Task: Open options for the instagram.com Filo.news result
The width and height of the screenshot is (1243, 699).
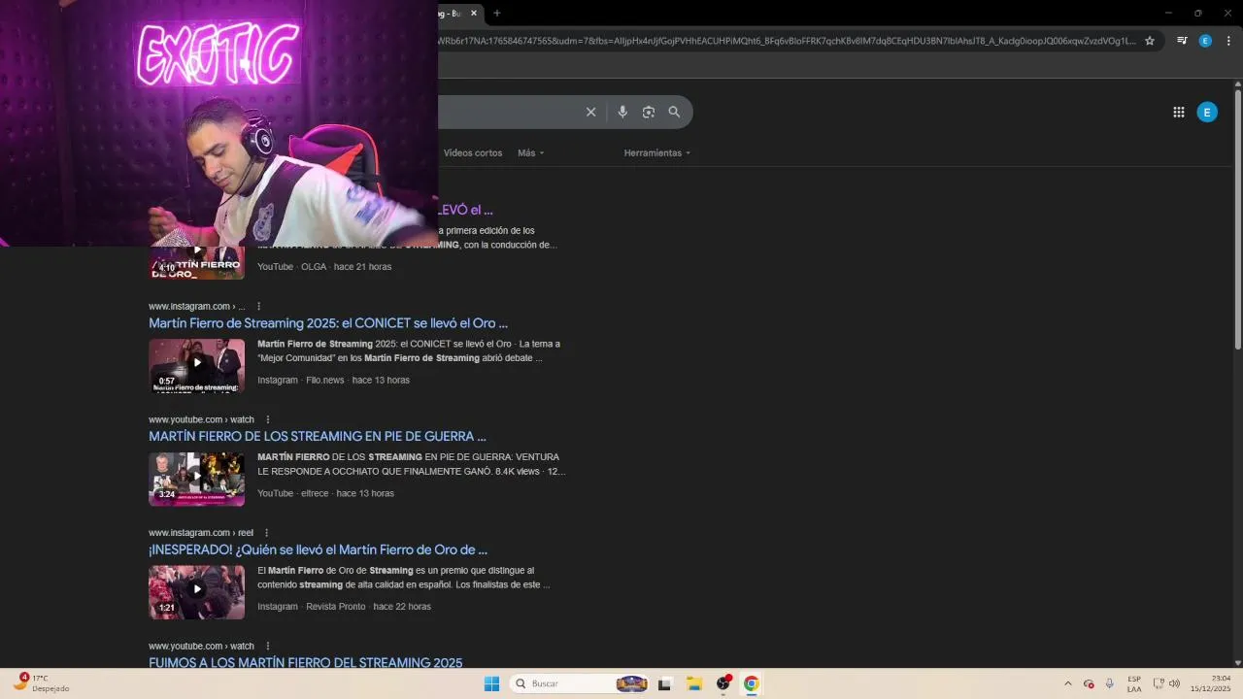Action: pos(258,306)
